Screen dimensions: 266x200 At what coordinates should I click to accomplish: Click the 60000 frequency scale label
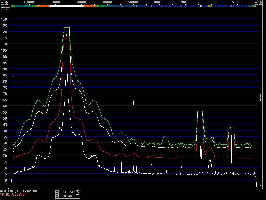(159, 2)
